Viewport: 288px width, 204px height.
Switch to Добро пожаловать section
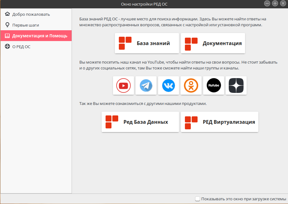[x=36, y=14]
